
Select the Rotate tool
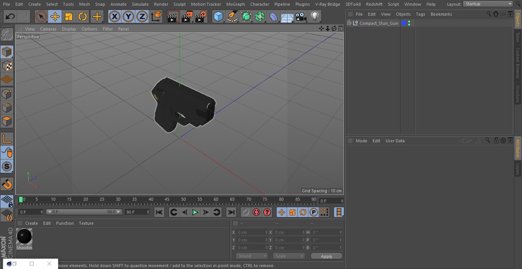coord(83,17)
